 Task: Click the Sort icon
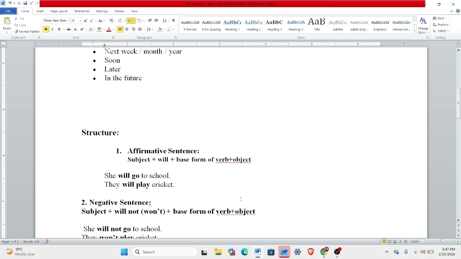[165, 21]
